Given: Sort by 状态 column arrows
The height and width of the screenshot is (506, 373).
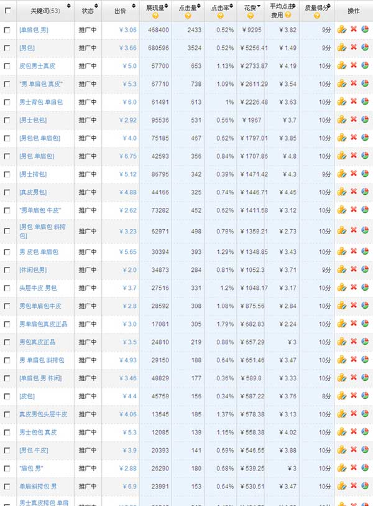Looking at the screenshot, I should pyautogui.click(x=96, y=6).
